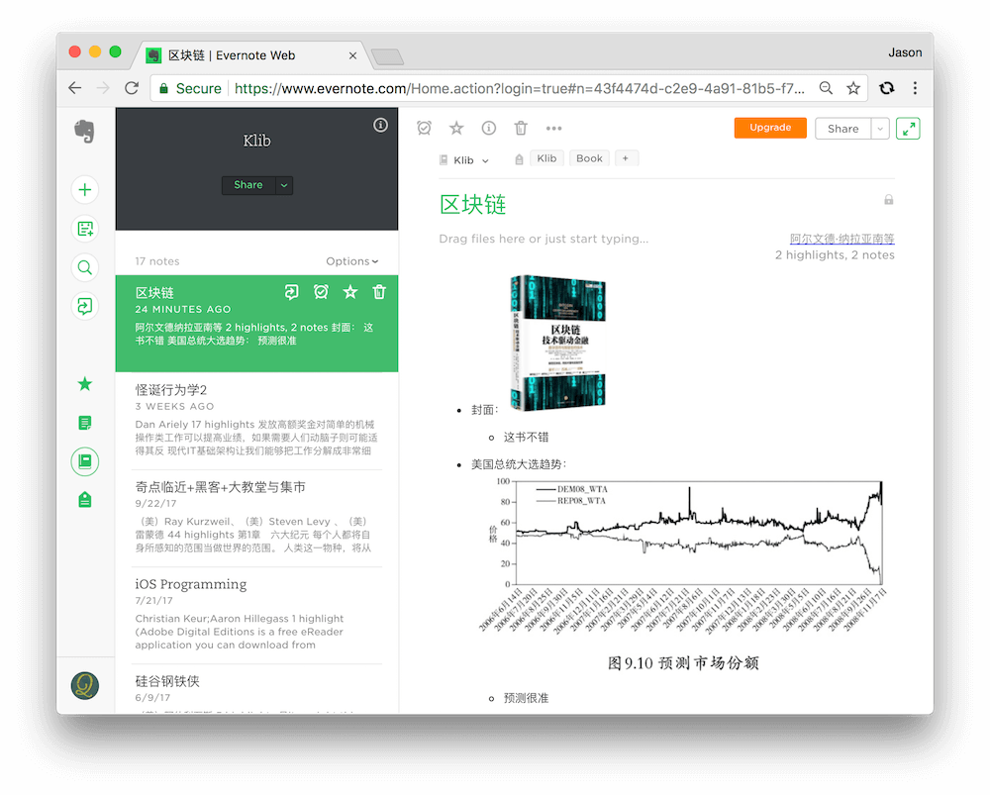Go back with browser back arrow
This screenshot has width=990, height=795.
pos(75,88)
